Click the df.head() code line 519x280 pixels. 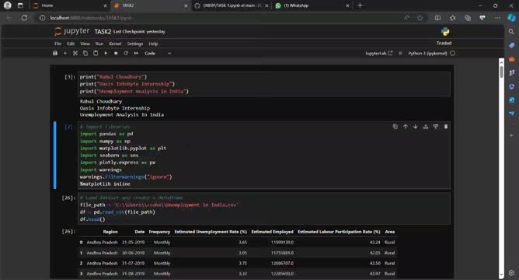click(x=92, y=219)
